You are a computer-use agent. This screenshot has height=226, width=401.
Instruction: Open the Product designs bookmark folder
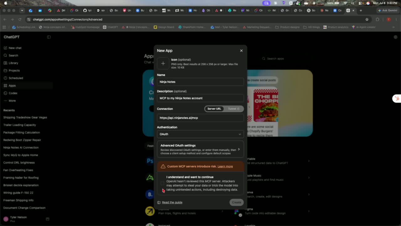287,27
